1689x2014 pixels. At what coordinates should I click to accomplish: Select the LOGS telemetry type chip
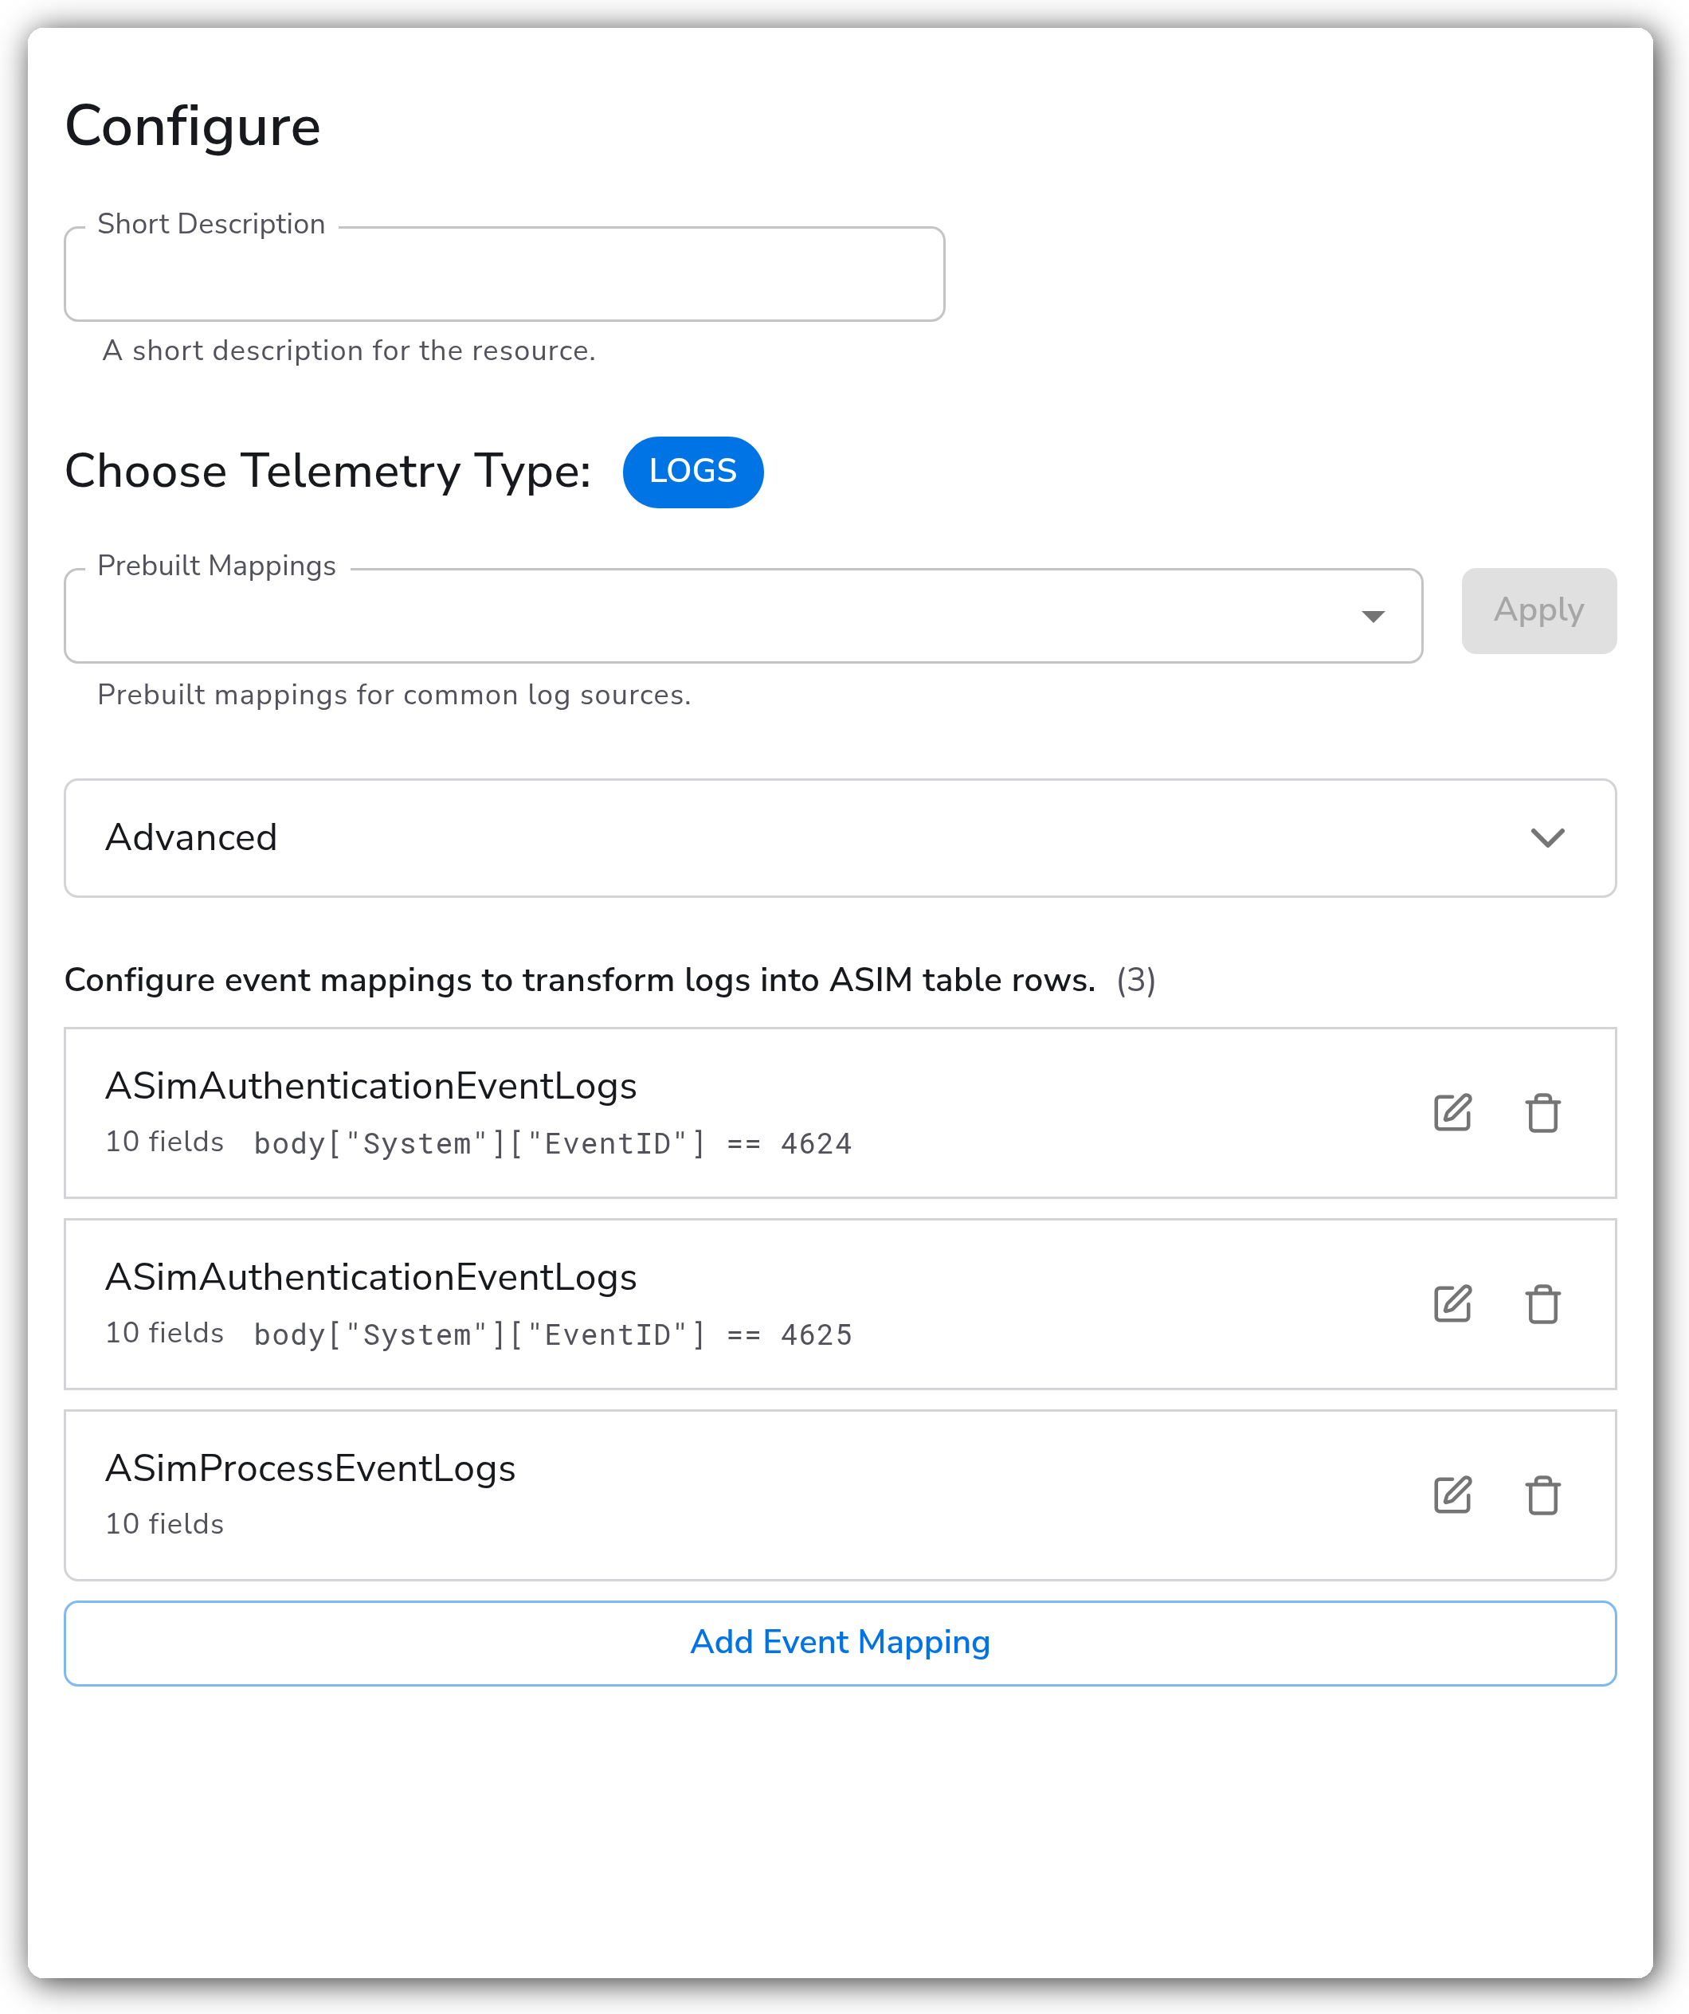[692, 471]
